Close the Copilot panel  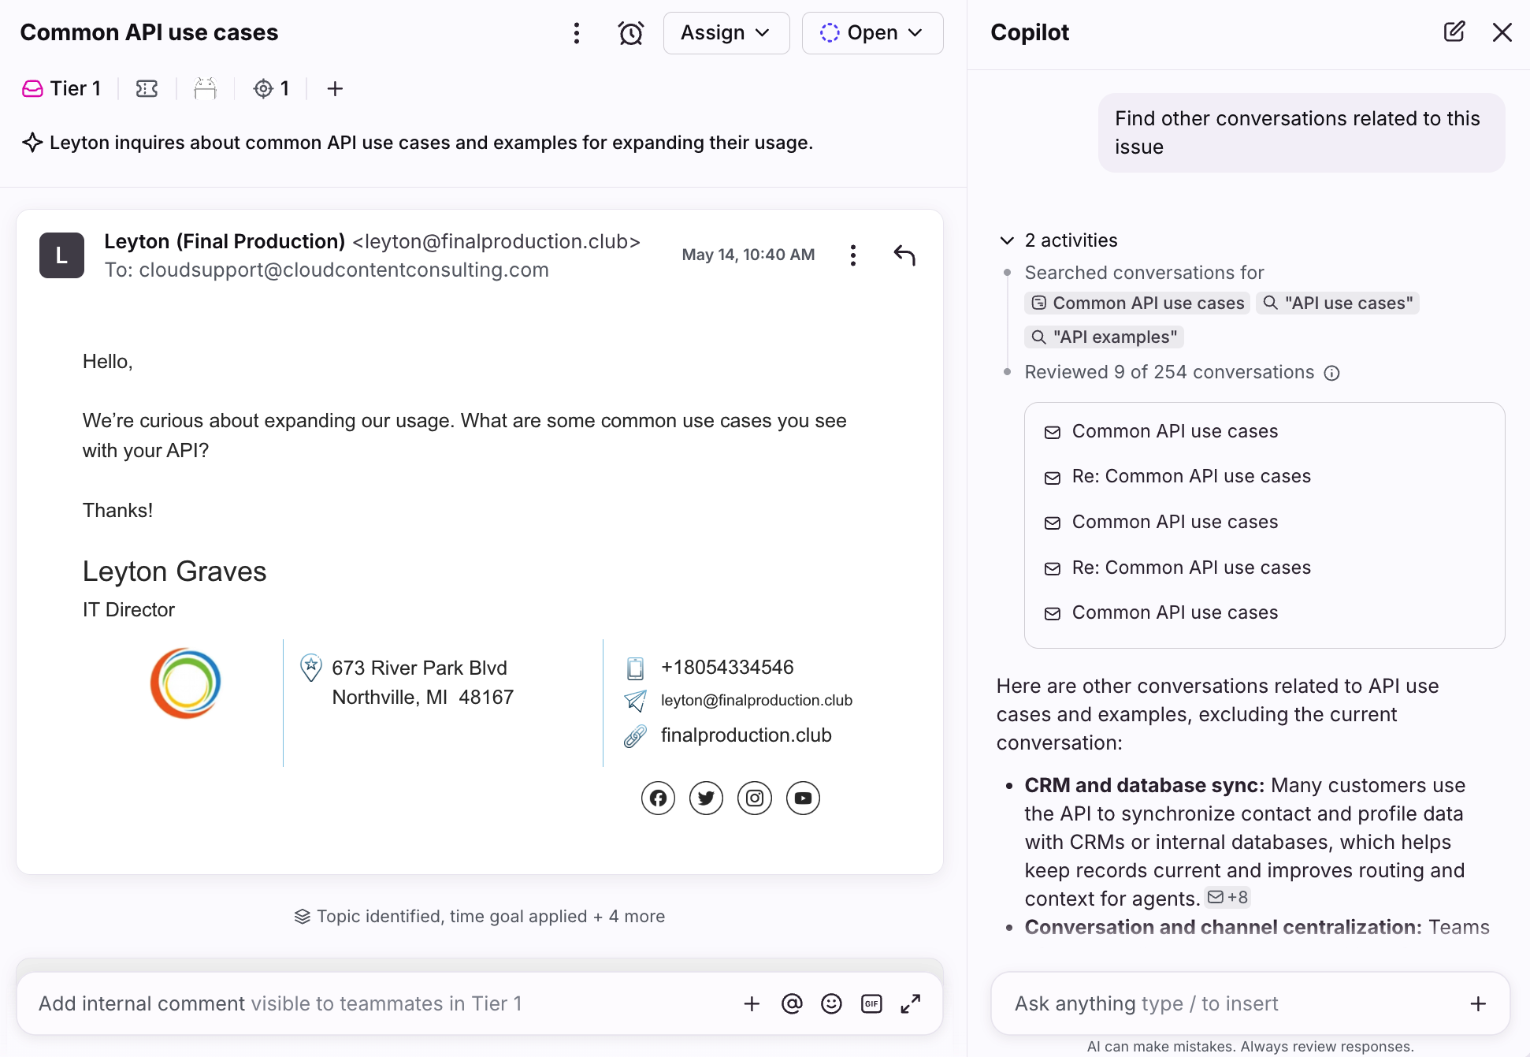click(x=1502, y=32)
